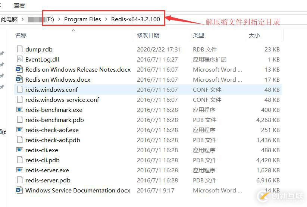Select the dump.rdb file name
Viewport: 307px width, 207px height.
[39, 49]
